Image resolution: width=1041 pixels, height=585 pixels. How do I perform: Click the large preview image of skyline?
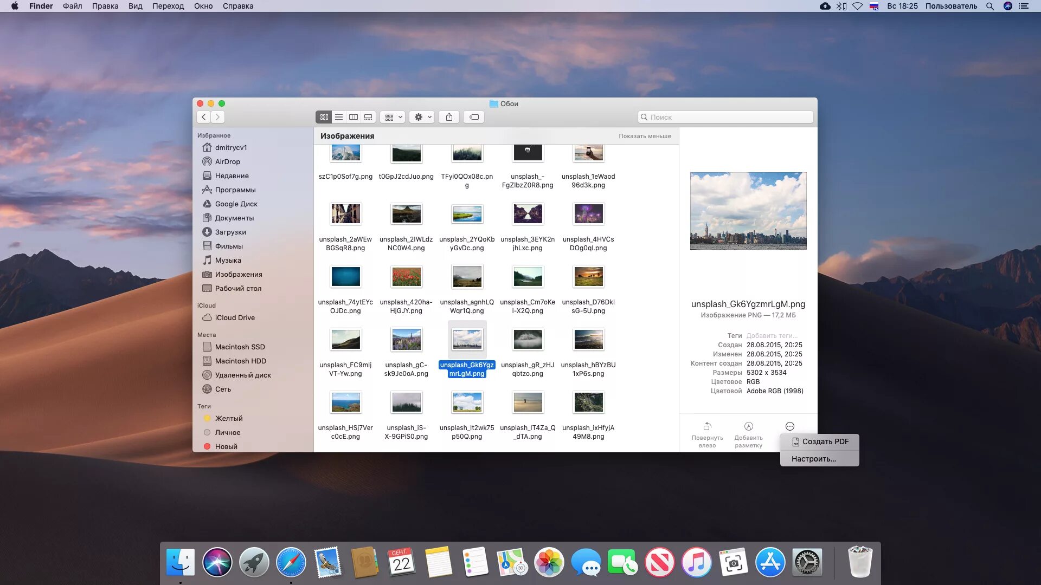pyautogui.click(x=748, y=211)
